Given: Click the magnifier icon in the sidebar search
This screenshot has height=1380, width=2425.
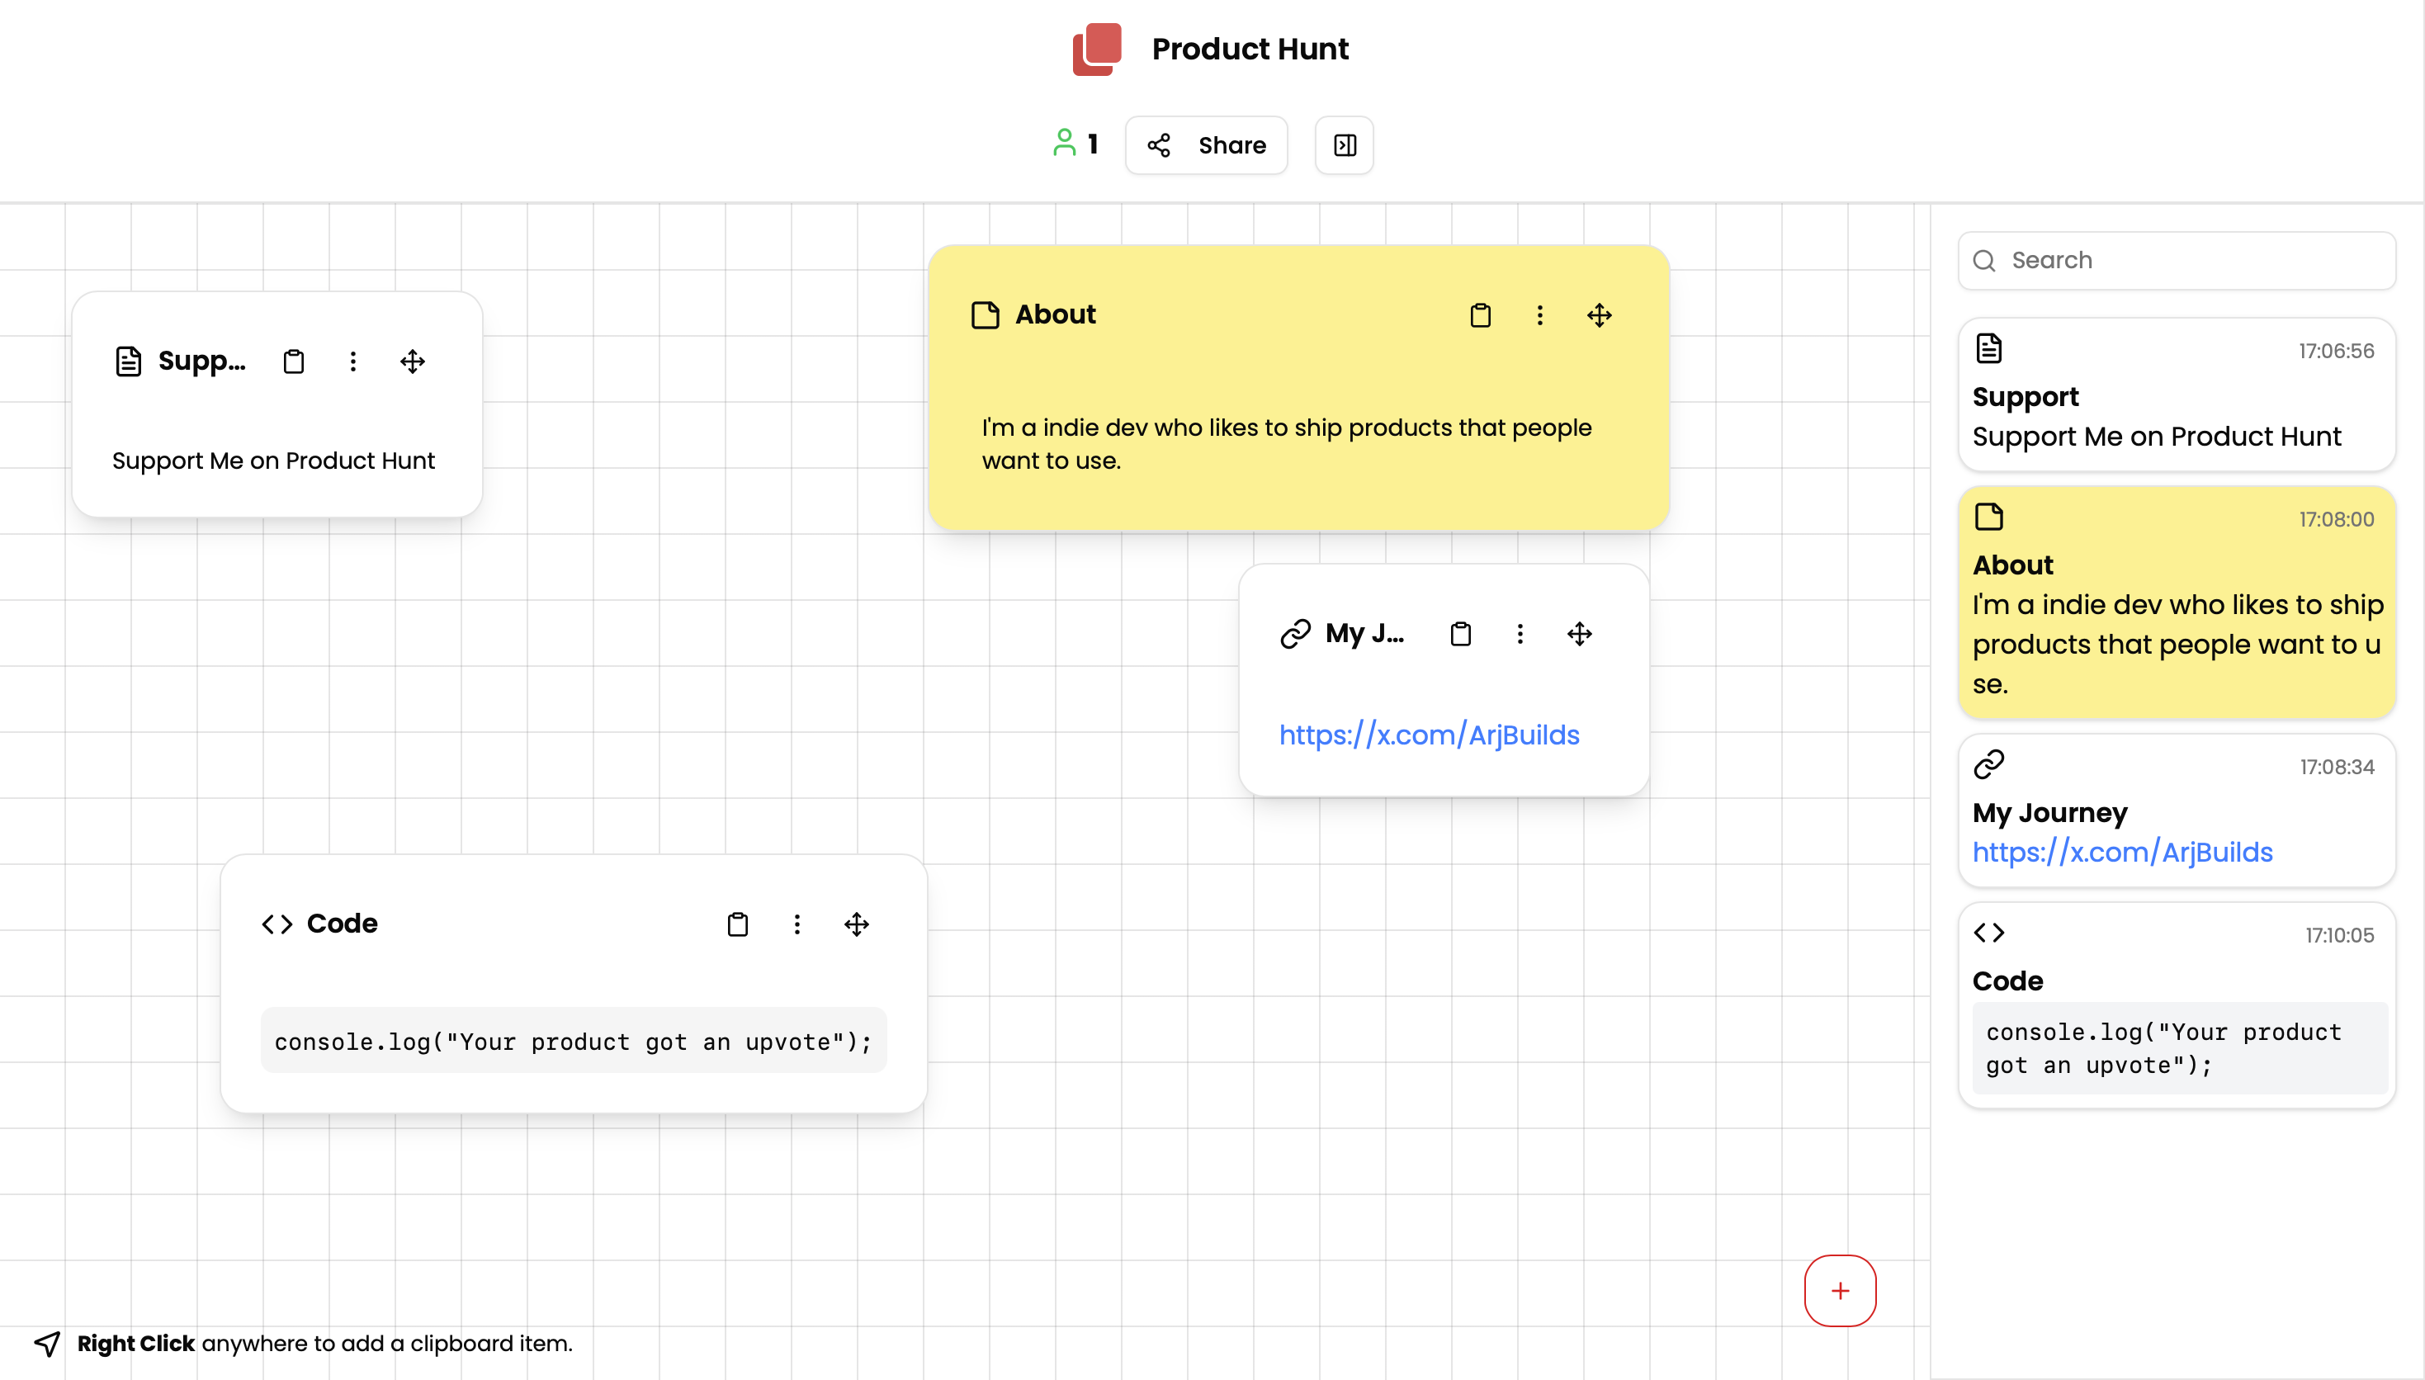Looking at the screenshot, I should 1985,261.
